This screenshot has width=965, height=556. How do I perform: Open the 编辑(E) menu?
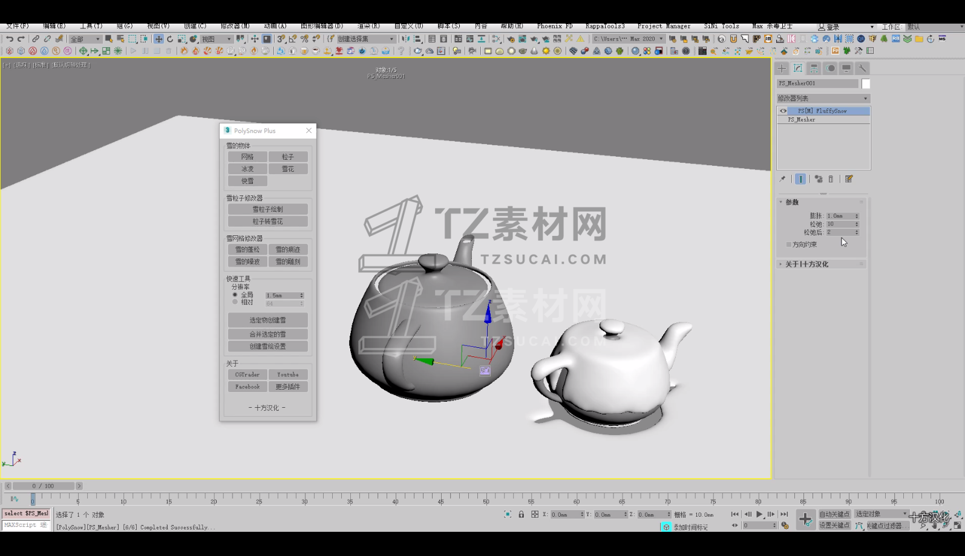(54, 27)
